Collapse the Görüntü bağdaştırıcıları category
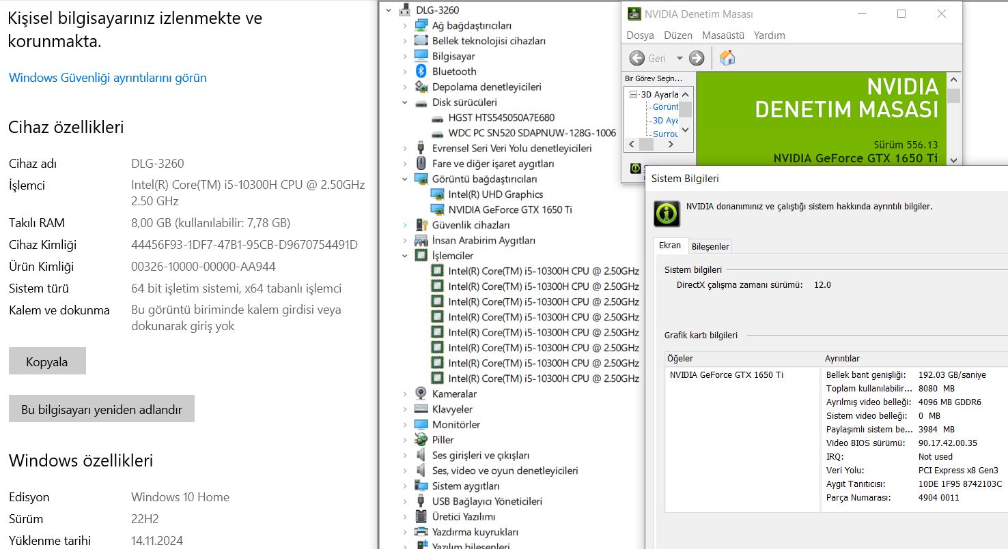Image resolution: width=1008 pixels, height=549 pixels. [x=404, y=179]
